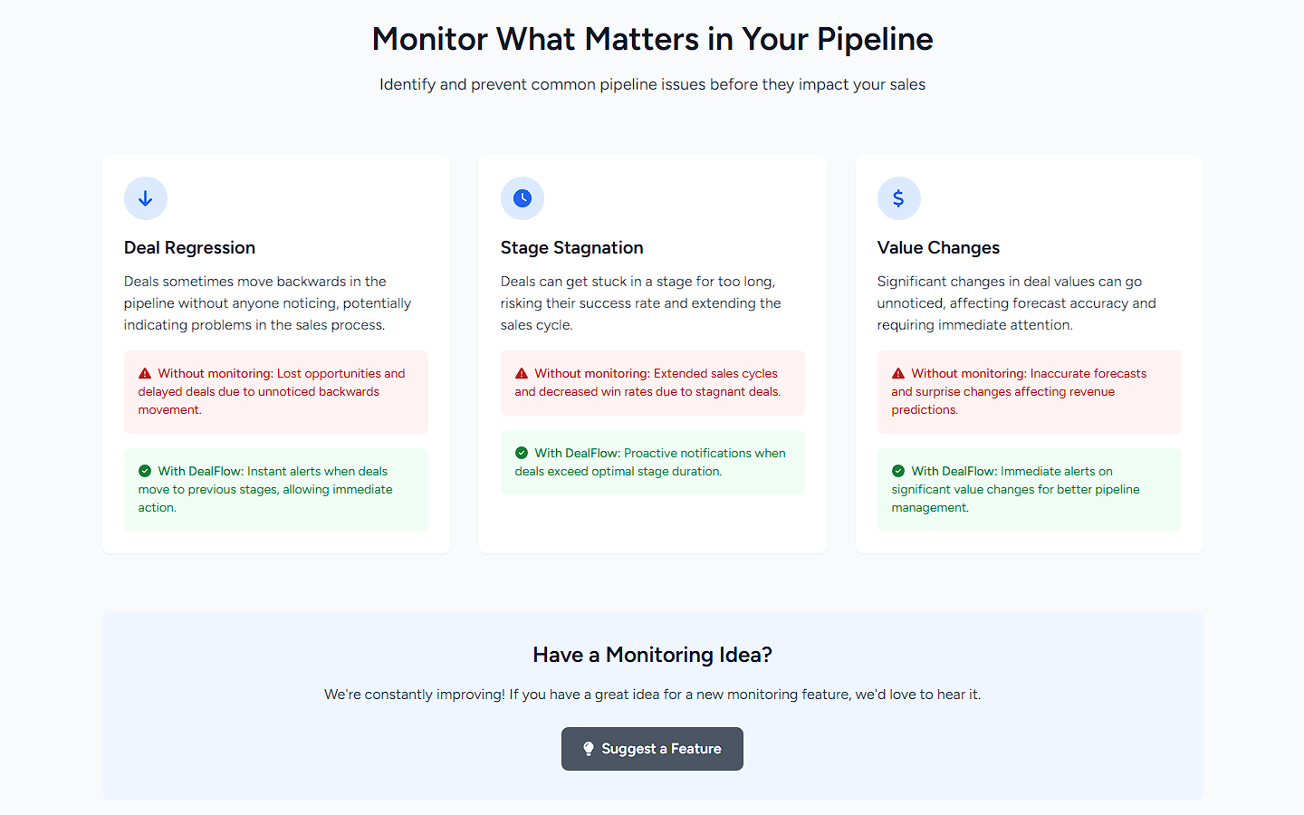The width and height of the screenshot is (1304, 815).
Task: Click warning triangle in Value Changes card
Action: [x=898, y=373]
